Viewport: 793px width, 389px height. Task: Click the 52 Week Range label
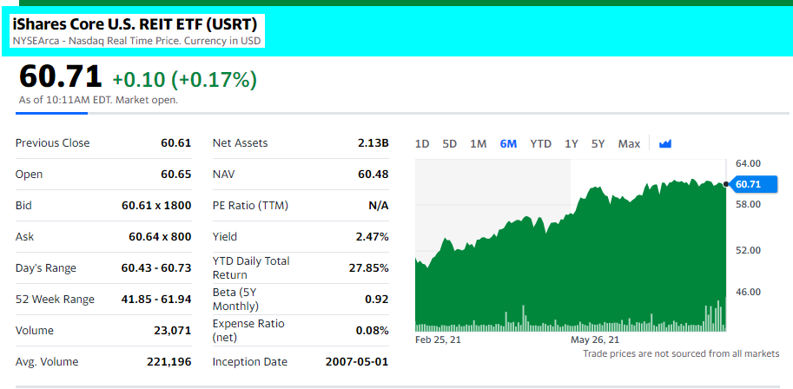55,300
